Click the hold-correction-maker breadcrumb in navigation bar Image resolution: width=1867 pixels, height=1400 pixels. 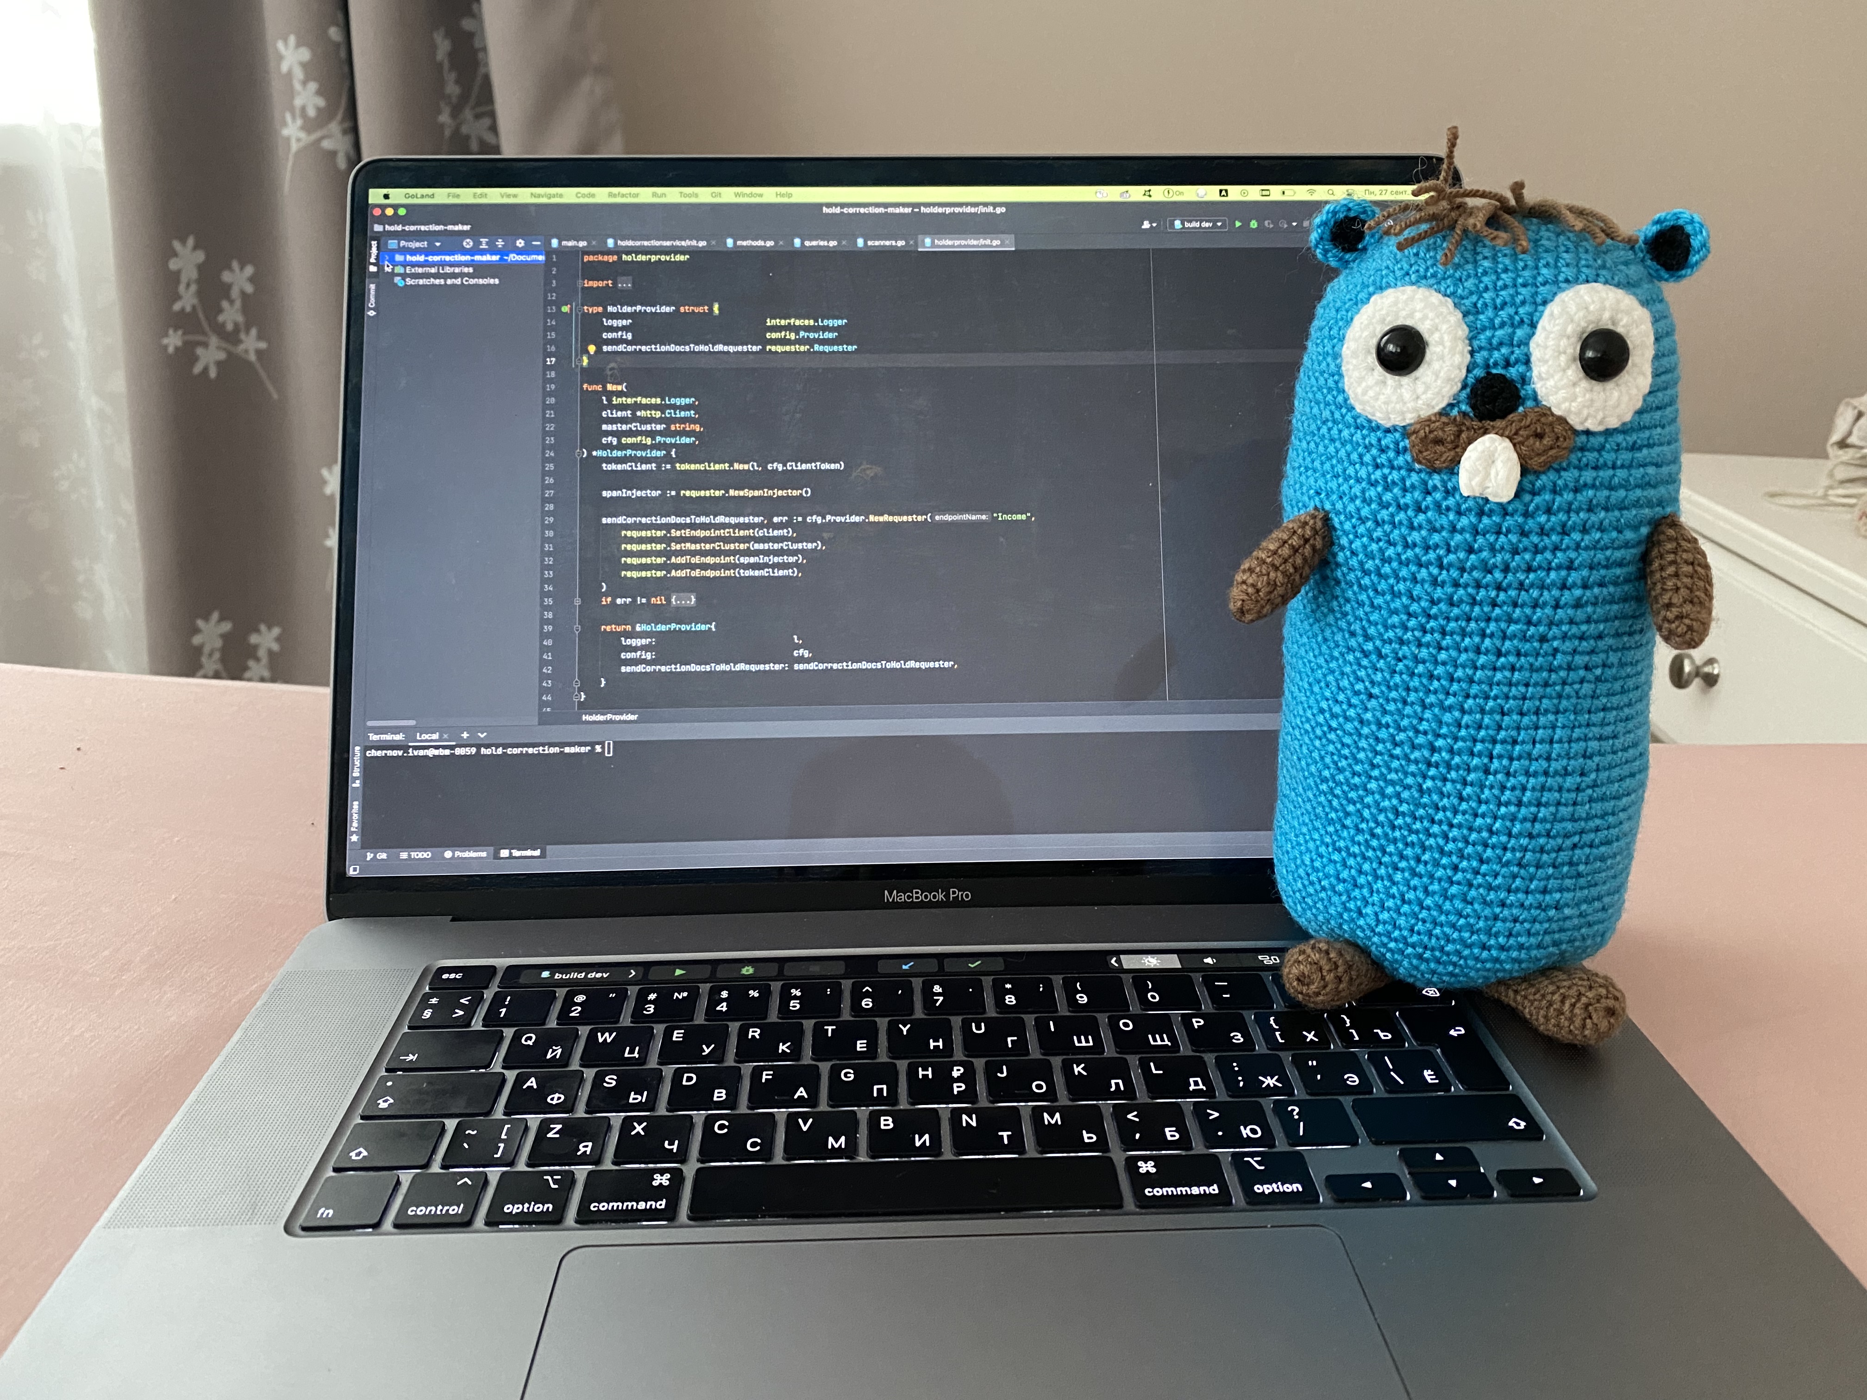tap(422, 227)
